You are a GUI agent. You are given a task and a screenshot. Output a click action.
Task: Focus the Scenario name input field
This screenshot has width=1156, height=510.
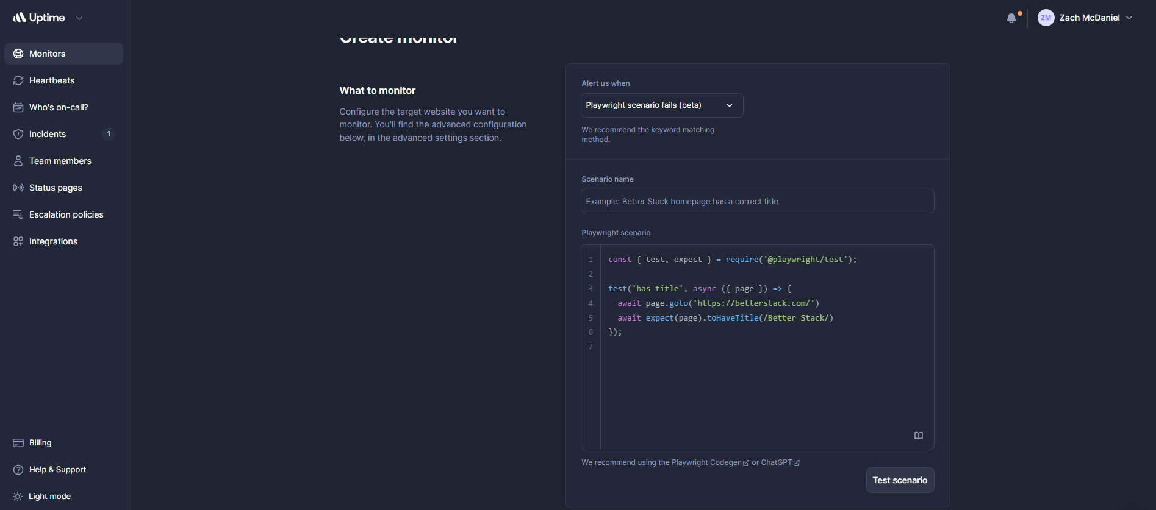coord(757,201)
